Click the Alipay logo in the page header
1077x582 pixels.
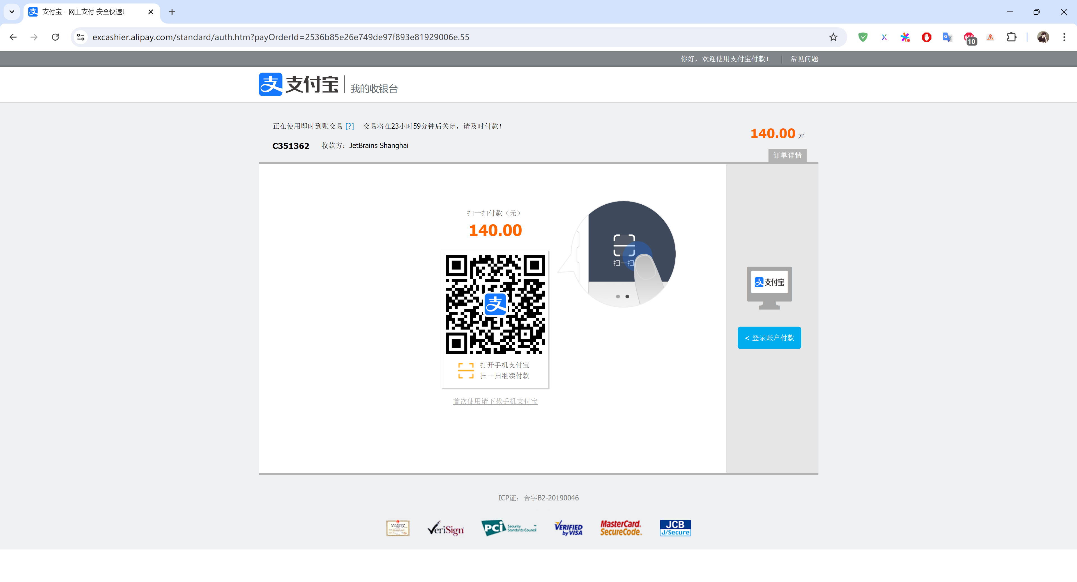298,84
